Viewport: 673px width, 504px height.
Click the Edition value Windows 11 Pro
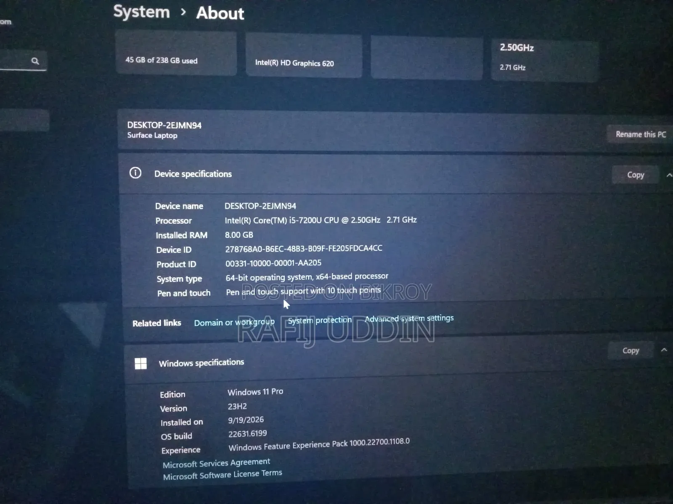click(255, 392)
